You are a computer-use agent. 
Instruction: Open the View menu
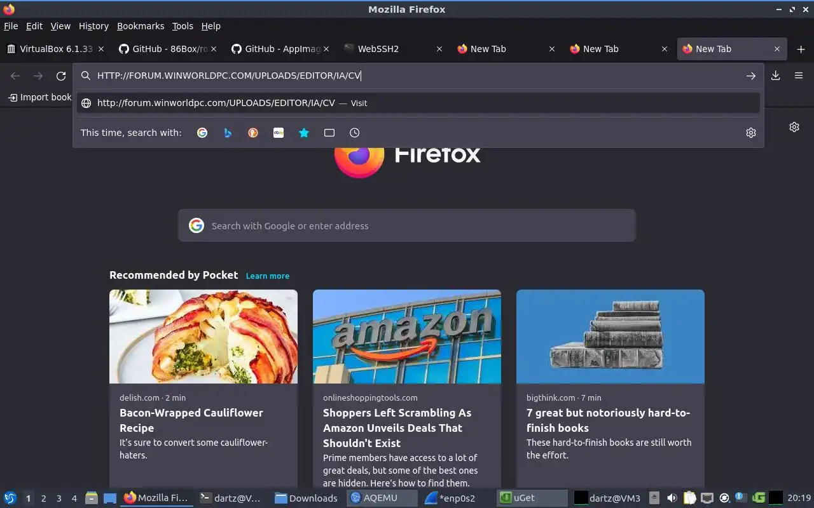(x=60, y=26)
